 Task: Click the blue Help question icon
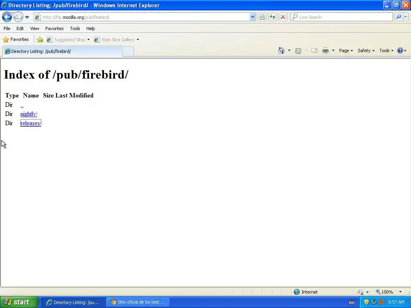pos(400,51)
